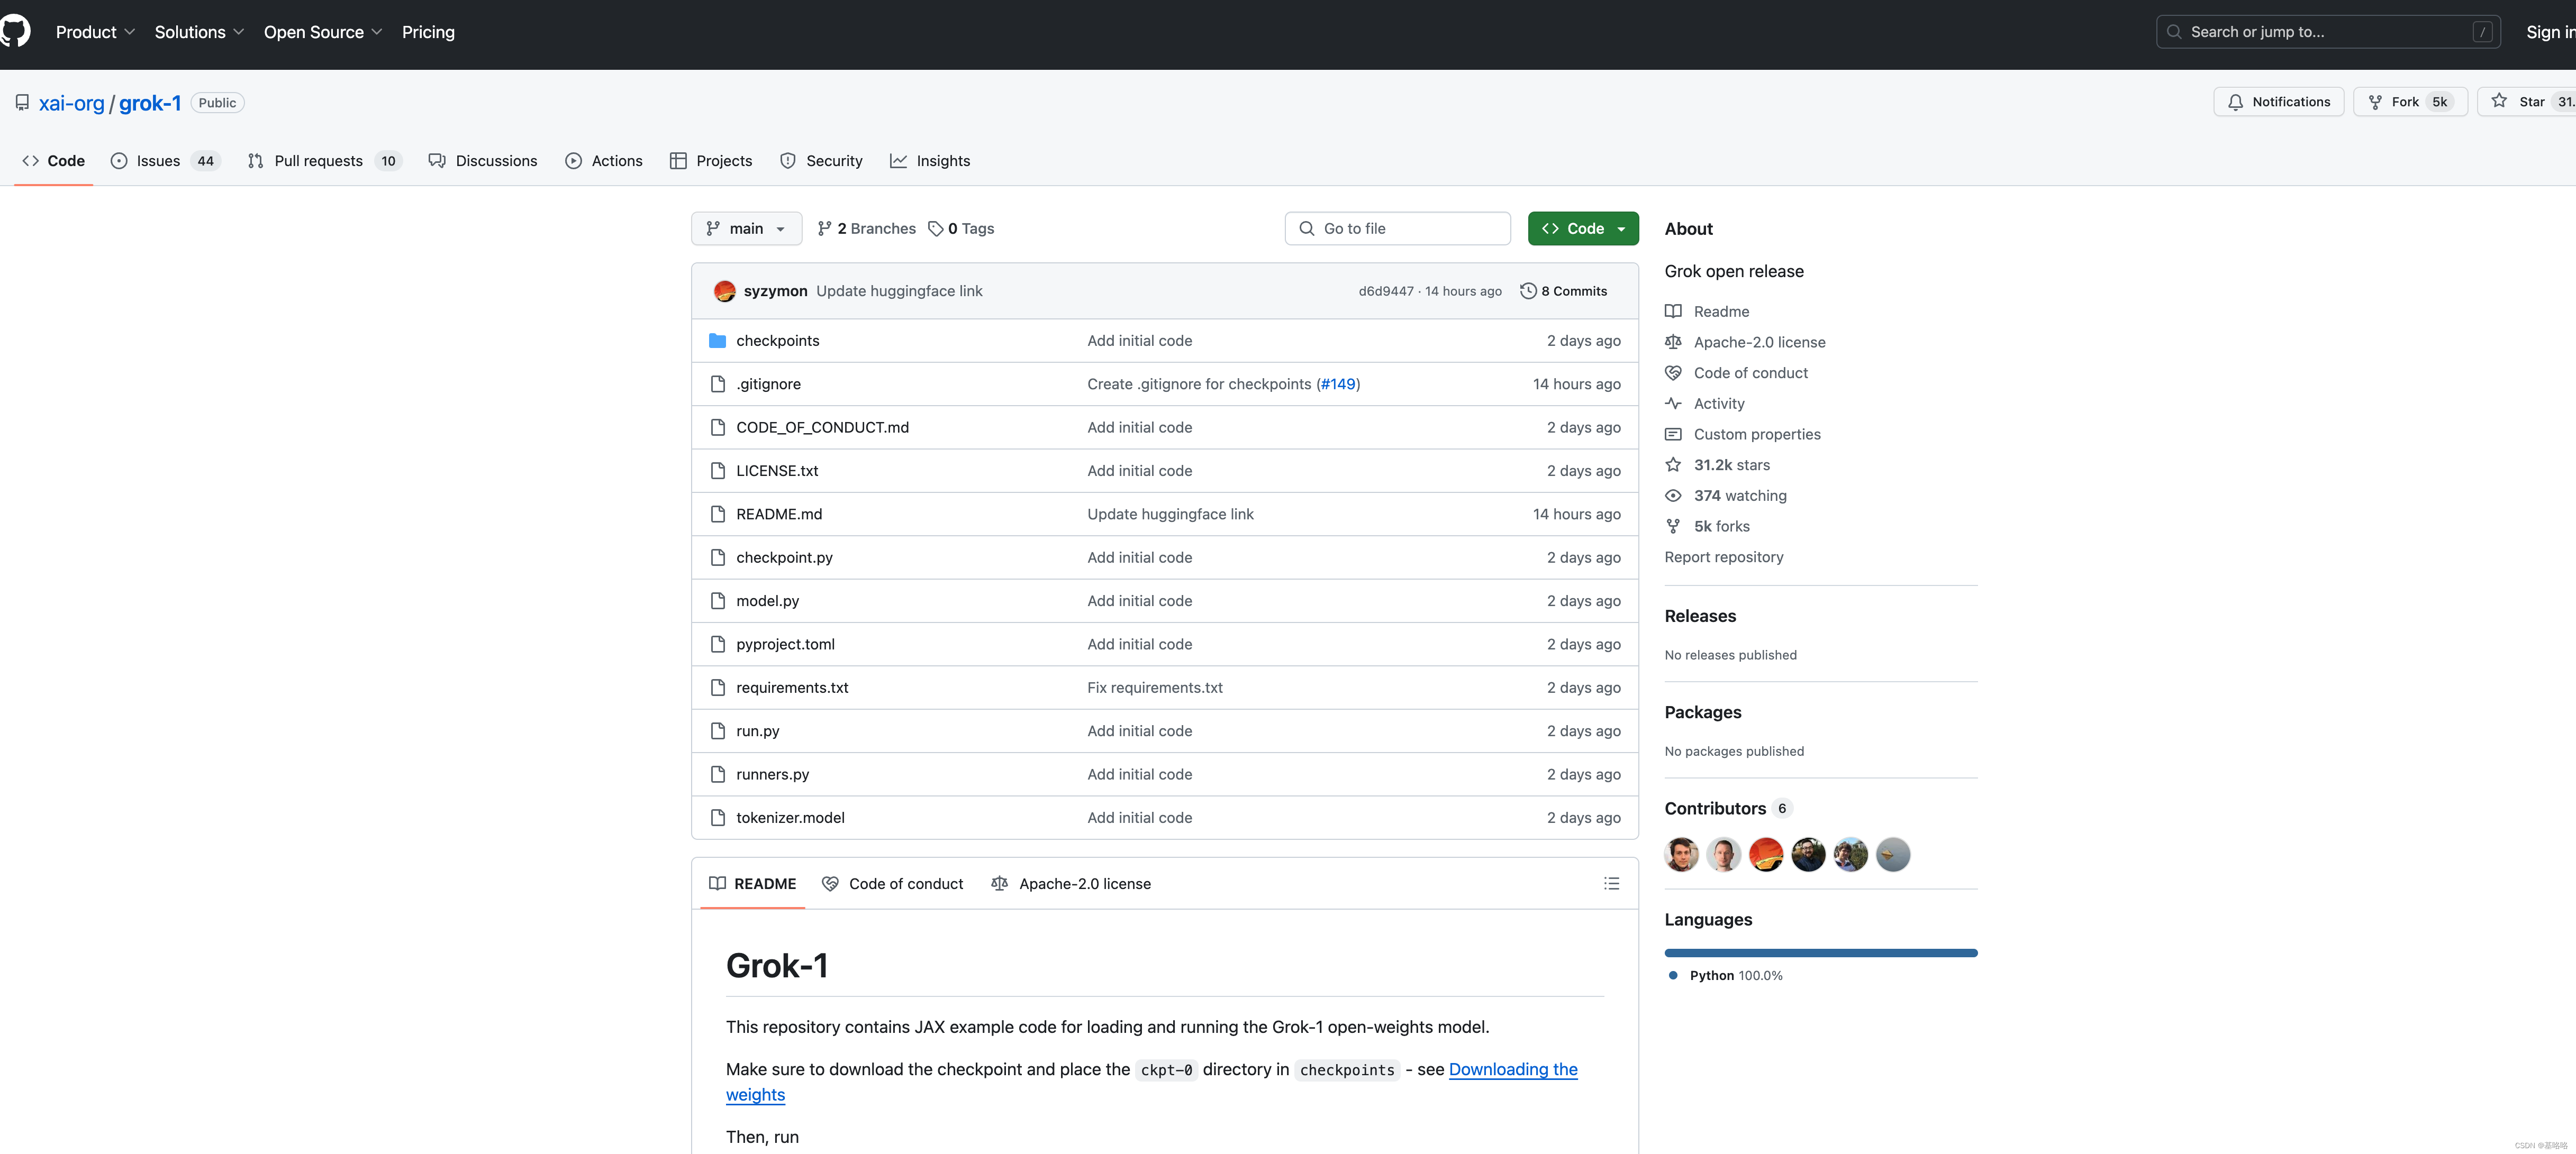Select the Code of conduct tab in the file viewer
This screenshot has height=1154, width=2576.
(892, 883)
